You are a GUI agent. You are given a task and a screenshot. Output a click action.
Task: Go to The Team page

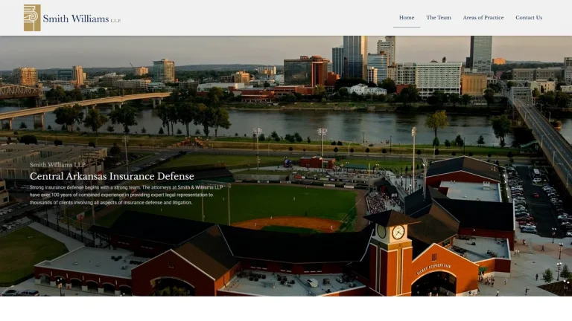coord(439,18)
